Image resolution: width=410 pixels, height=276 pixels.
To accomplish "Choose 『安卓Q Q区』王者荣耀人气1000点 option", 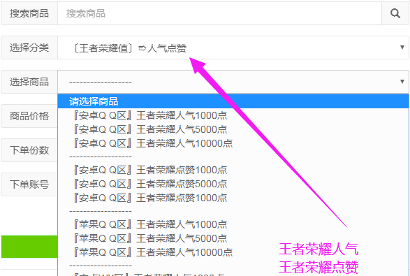I will pos(233,115).
